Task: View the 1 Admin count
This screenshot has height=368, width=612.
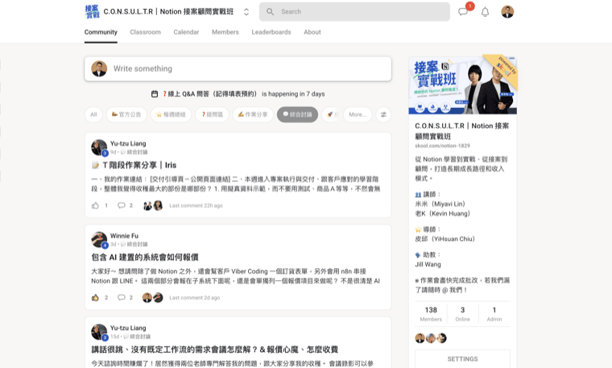Action: click(x=494, y=314)
